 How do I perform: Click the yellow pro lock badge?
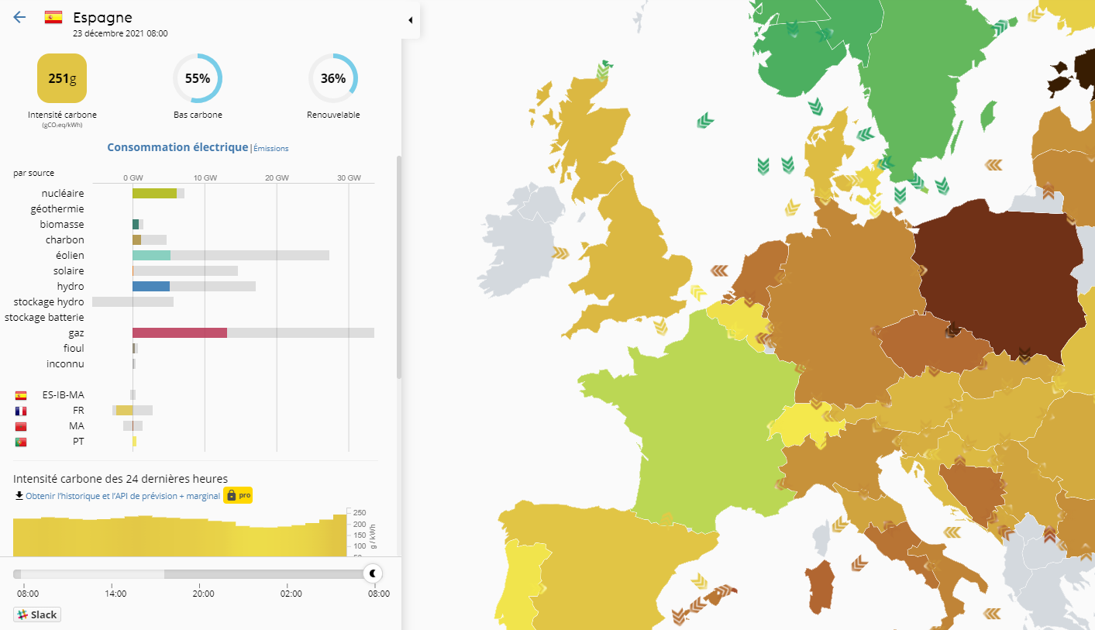(238, 495)
